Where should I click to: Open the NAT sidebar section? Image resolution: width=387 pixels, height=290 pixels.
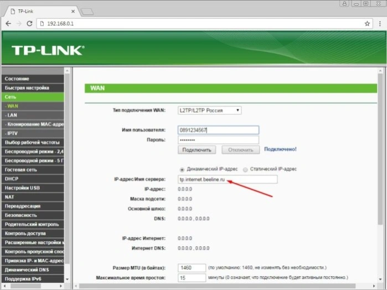(x=33, y=197)
